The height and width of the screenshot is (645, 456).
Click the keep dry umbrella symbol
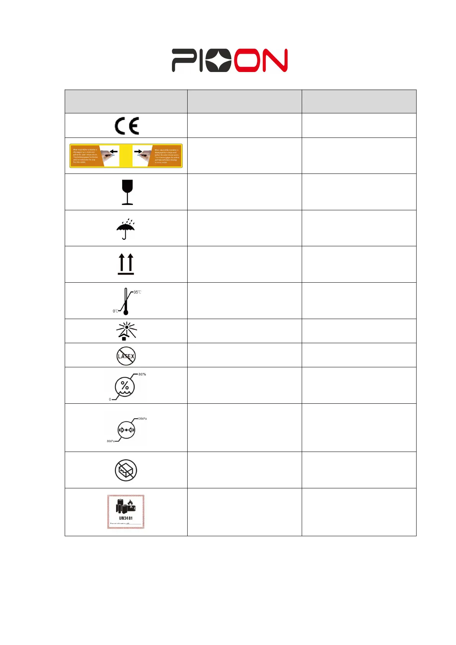126,229
